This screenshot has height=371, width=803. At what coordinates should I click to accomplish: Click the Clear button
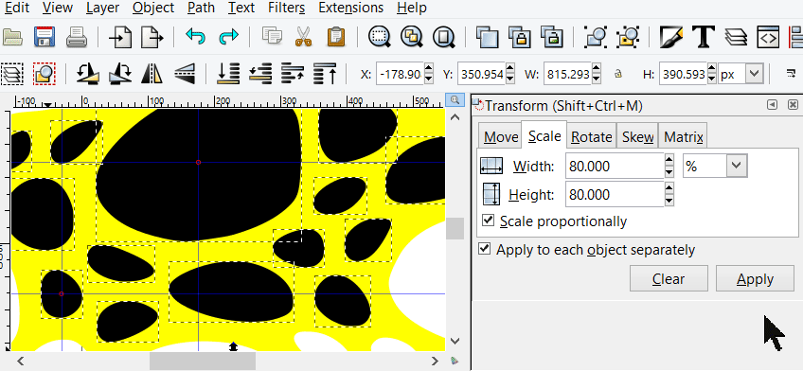pos(669,279)
